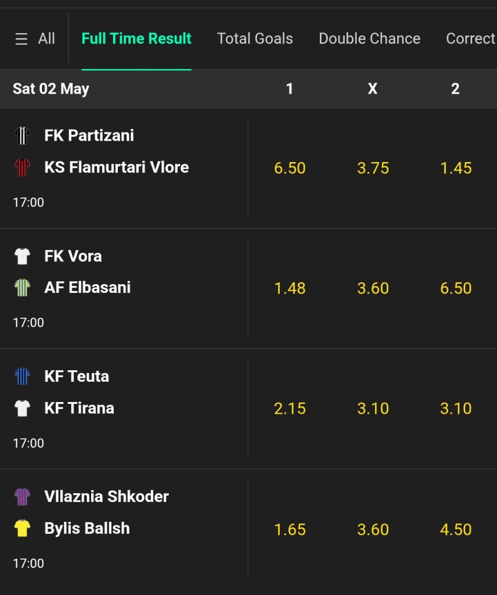Open the Correct Score tab
This screenshot has height=595, width=497.
pyautogui.click(x=471, y=39)
